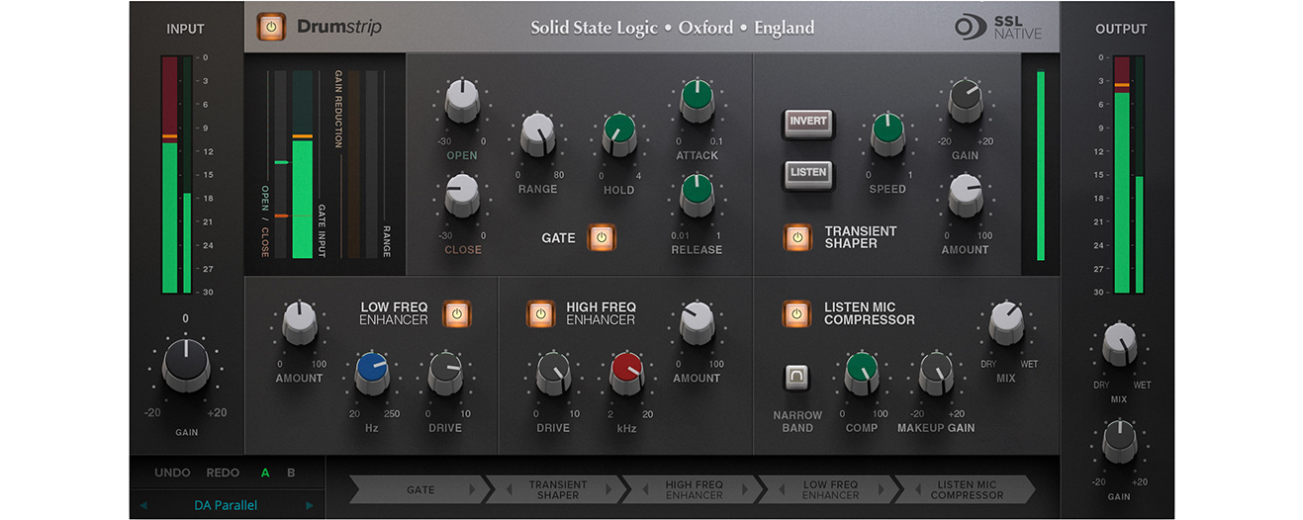The image size is (1303, 520).
Task: Click the High Freq Enhancer DRIVE knob
Action: 553,372
